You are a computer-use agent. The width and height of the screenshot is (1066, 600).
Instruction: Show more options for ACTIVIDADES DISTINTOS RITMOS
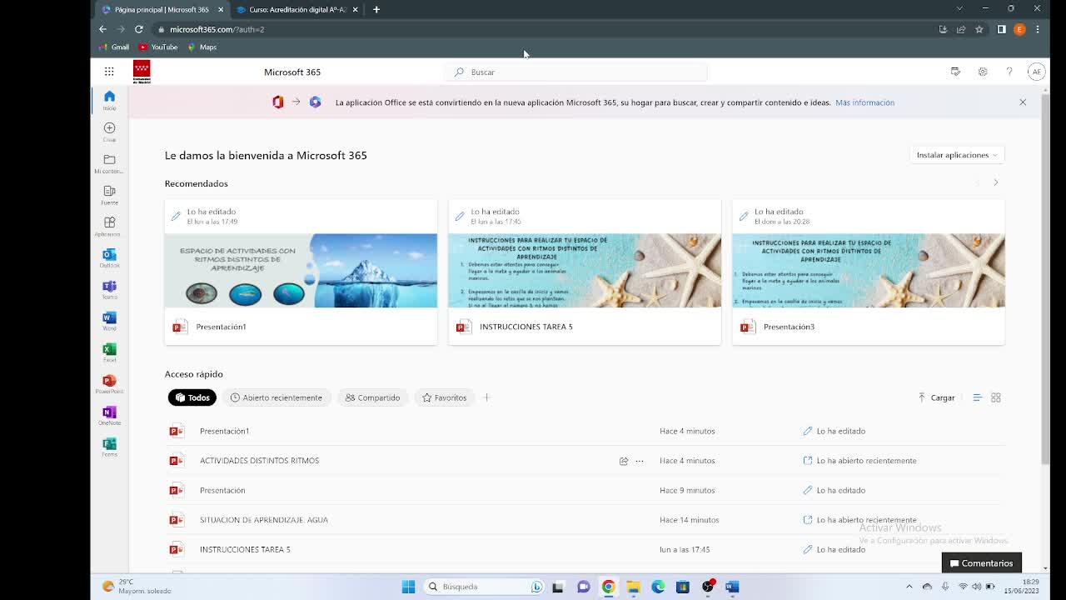(640, 461)
